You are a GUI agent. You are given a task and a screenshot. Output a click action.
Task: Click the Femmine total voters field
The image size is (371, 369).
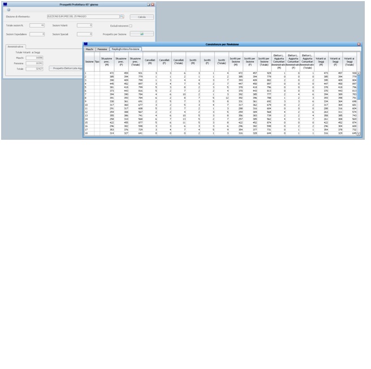coord(34,63)
